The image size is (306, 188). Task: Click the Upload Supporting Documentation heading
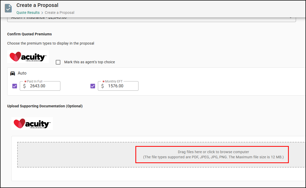point(45,106)
